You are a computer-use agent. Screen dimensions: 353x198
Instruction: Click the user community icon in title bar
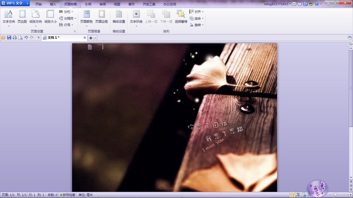311,4
